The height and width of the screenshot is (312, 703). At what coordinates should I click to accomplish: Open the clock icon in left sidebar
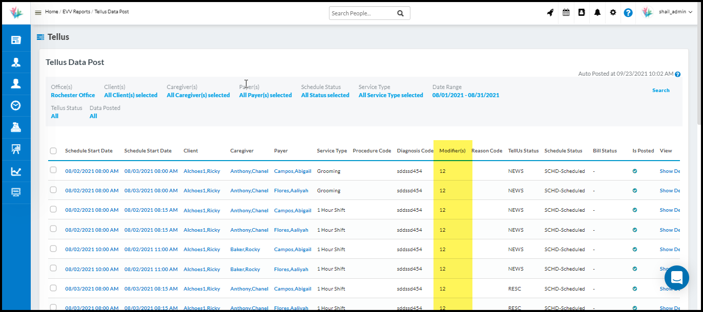click(16, 105)
